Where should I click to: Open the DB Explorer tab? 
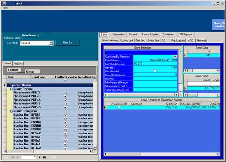click(186, 34)
